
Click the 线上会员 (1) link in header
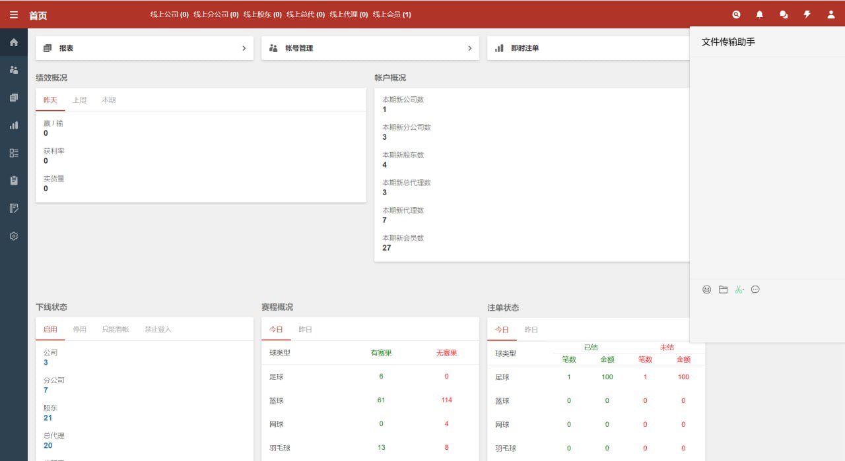391,15
